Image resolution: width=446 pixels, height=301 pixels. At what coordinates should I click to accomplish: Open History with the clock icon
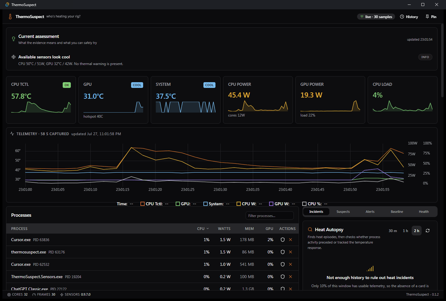(x=402, y=17)
